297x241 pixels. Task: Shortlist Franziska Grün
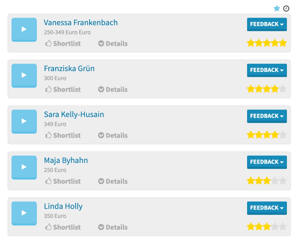[x=62, y=89]
